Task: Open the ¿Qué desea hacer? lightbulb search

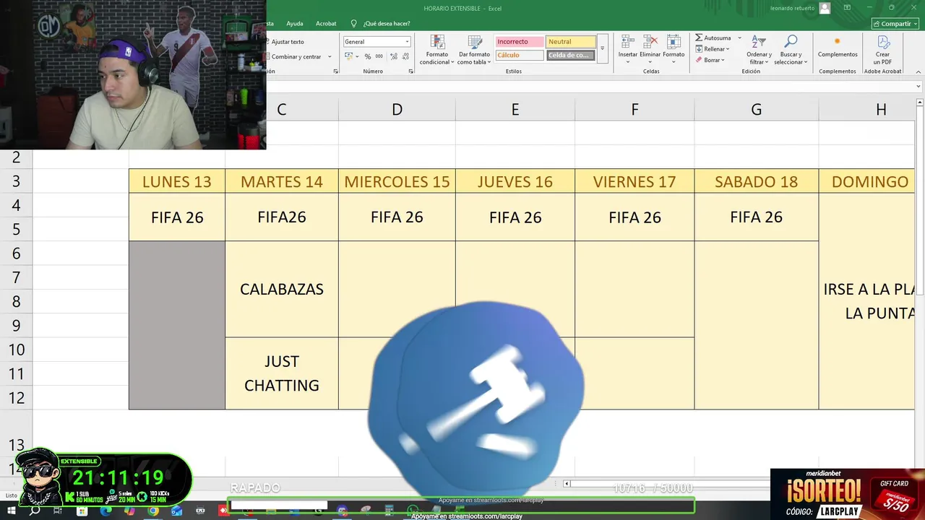Action: 353,23
